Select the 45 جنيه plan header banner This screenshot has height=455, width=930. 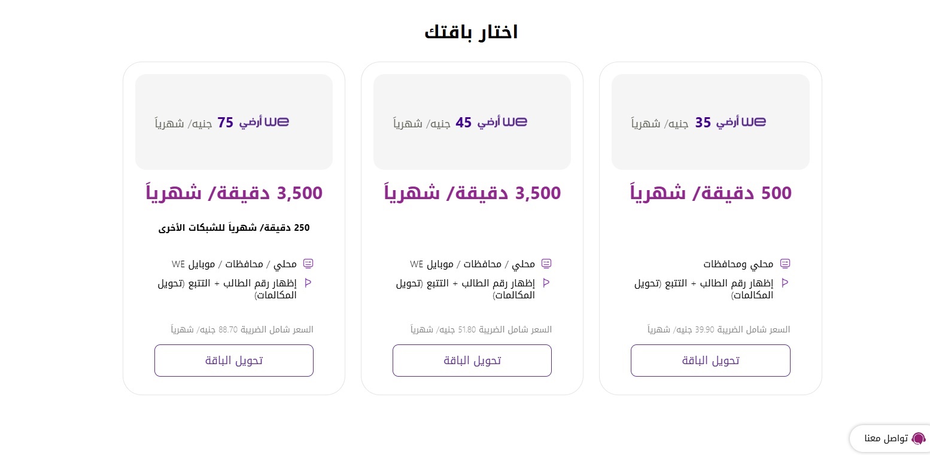472,122
